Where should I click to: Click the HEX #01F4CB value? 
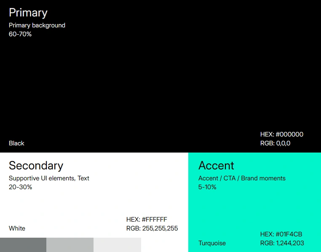[x=281, y=234]
